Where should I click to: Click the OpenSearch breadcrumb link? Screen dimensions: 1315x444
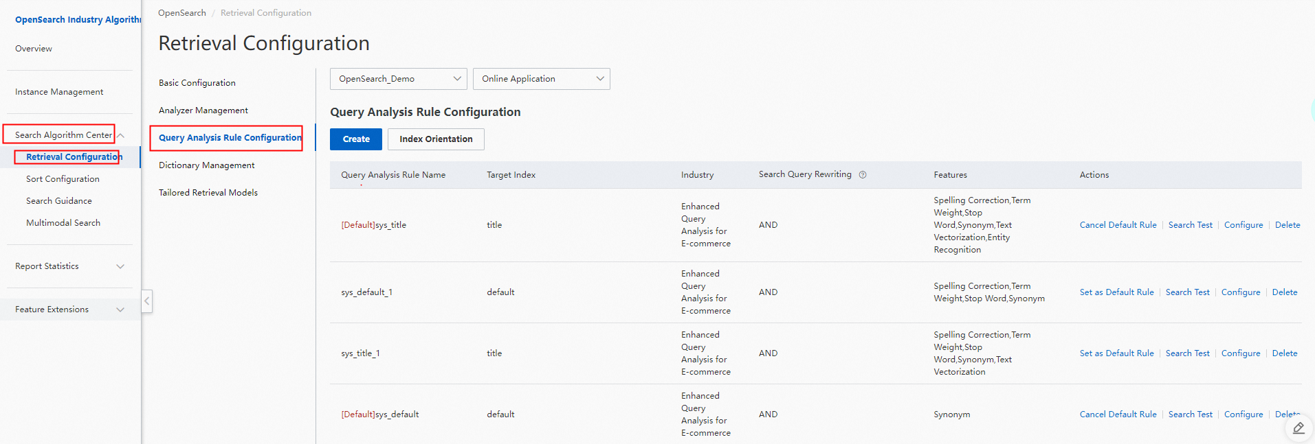(x=182, y=13)
